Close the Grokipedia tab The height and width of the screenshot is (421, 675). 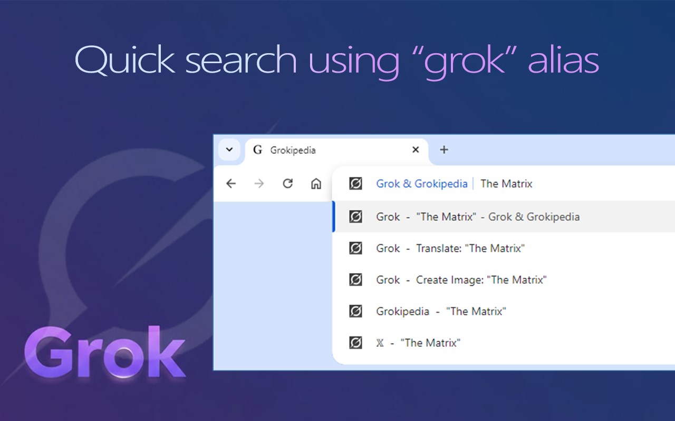pos(416,150)
